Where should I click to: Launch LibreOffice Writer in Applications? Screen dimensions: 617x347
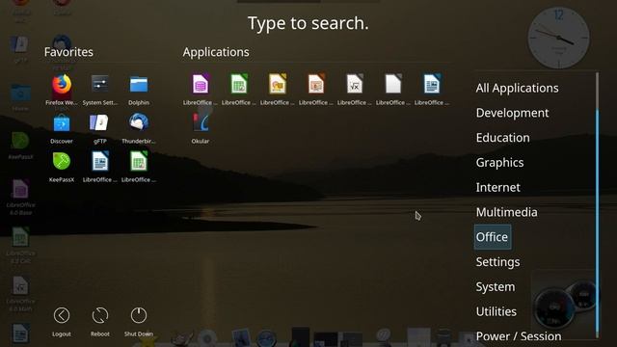(432, 90)
